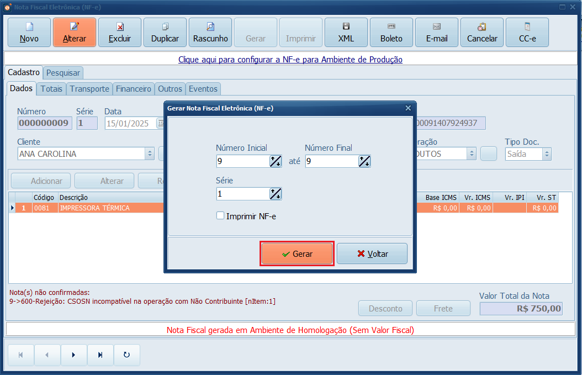Open the Boleto generator
The image size is (582, 375).
pyautogui.click(x=391, y=32)
